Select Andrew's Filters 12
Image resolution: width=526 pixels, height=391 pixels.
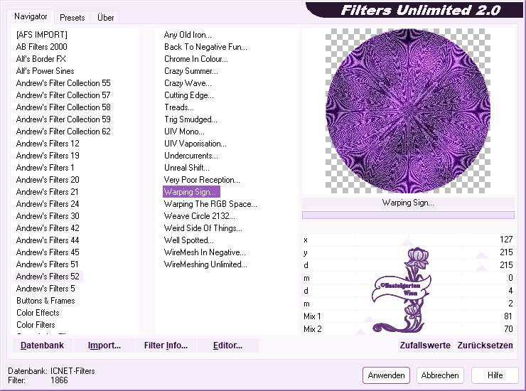[48, 144]
